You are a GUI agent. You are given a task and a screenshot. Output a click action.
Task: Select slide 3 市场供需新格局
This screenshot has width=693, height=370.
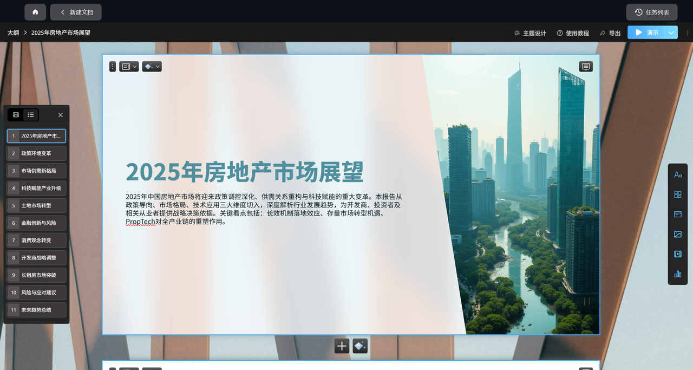pos(36,171)
